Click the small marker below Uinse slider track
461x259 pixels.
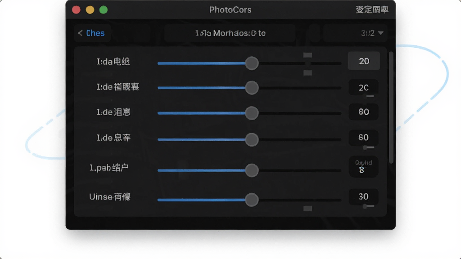307,209
